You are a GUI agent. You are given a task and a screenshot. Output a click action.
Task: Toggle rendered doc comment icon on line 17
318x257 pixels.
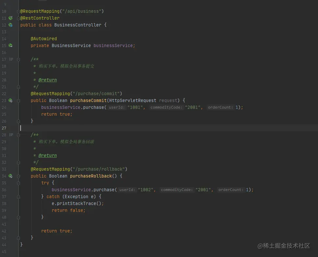coord(11,60)
